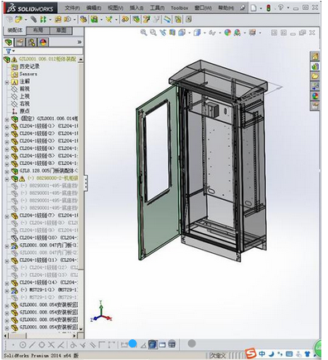Click the Edit Appearance color ball icon
The image size is (328, 360).
click(228, 32)
